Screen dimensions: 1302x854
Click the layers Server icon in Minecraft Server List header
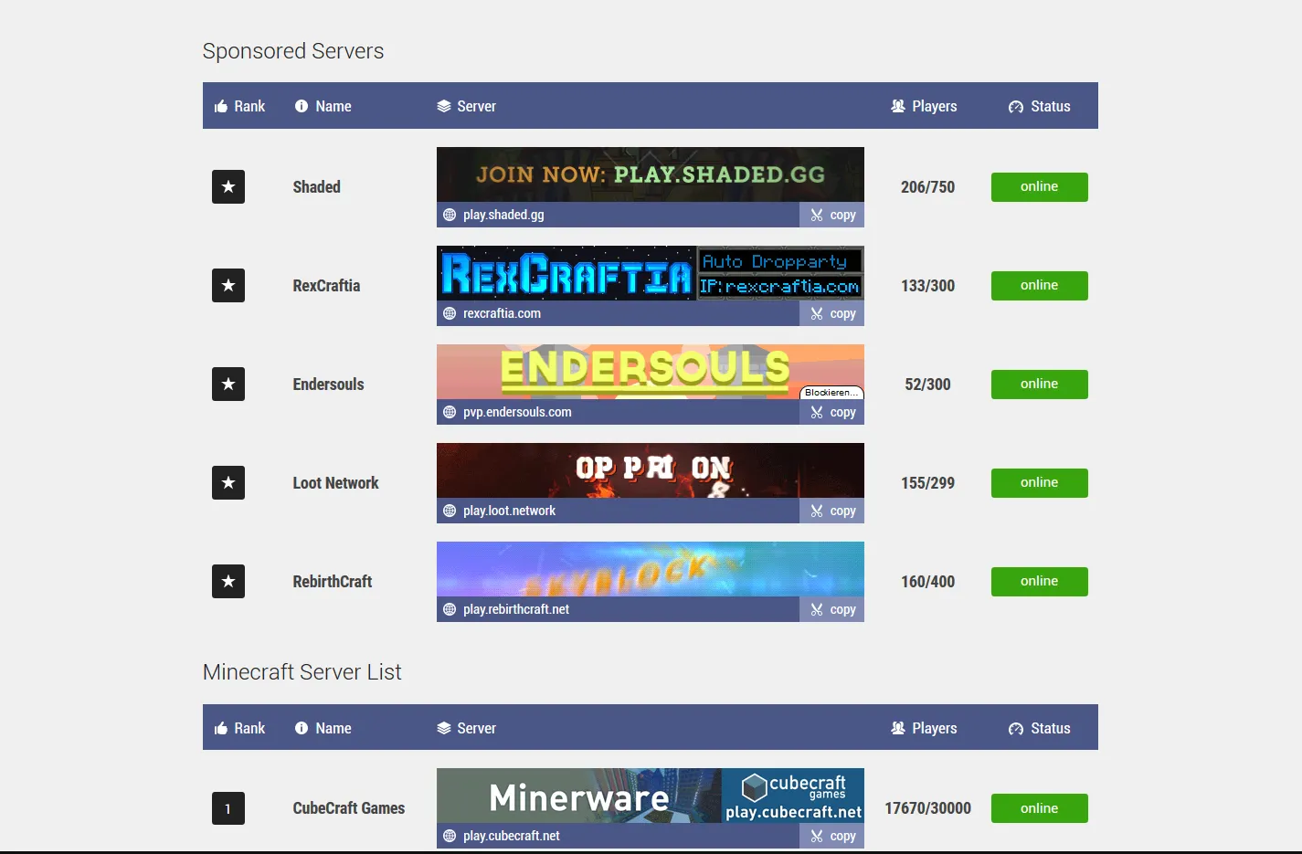444,729
